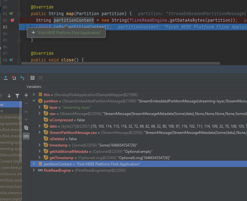Image resolution: width=247 pixels, height=201 pixels.
Task: Toggle the breakpoint on line 82
Action: coord(12,20)
